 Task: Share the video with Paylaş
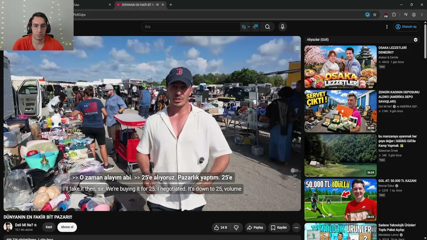point(255,228)
